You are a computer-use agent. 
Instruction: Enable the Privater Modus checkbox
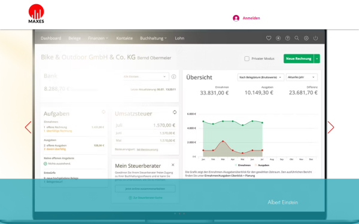[x=247, y=59]
